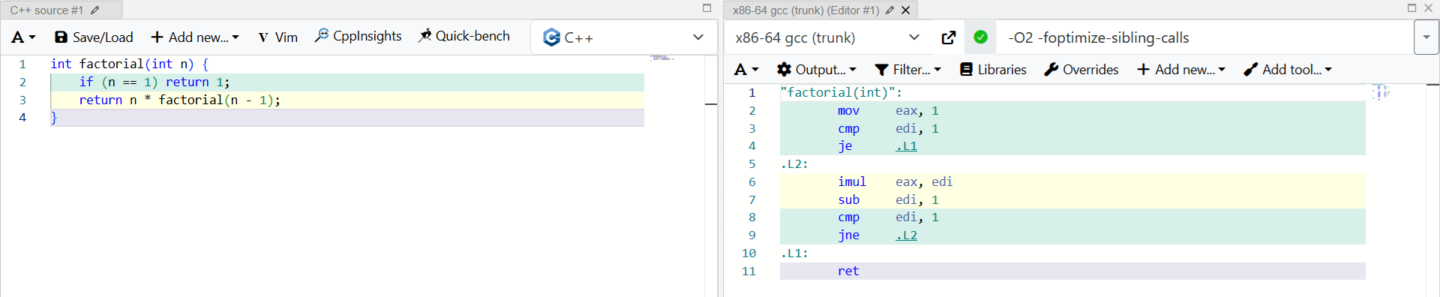This screenshot has height=297, width=1440.
Task: Open font size menu in source editor
Action: tap(23, 37)
